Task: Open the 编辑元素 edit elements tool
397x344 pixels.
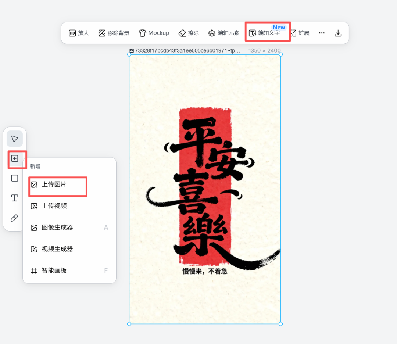Action: 225,33
